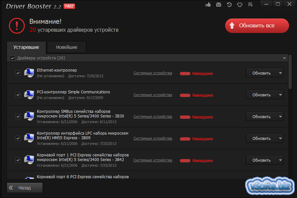Viewport: 297px width, 198px height.
Task: Click the Доступно: 7/26/2013 date text
Action: click(x=85, y=76)
